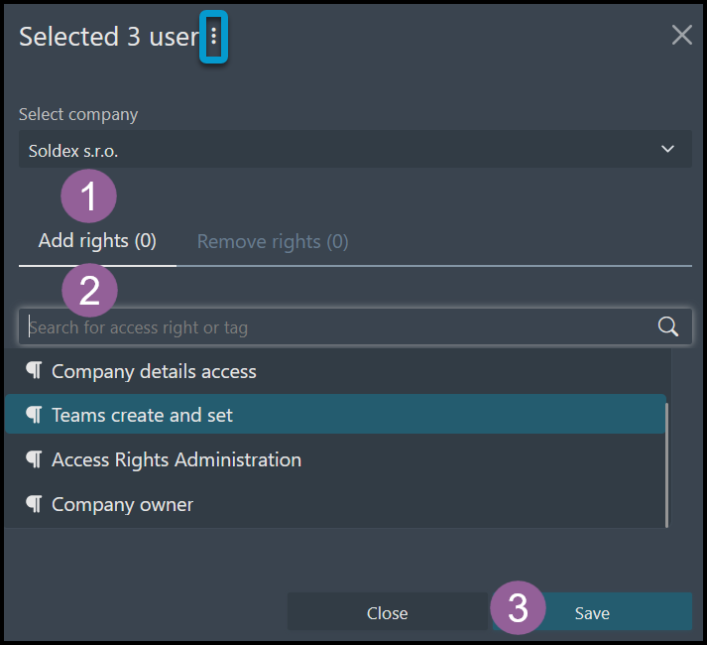
Task: Click tag icon beside Teams create and set
Action: [34, 415]
